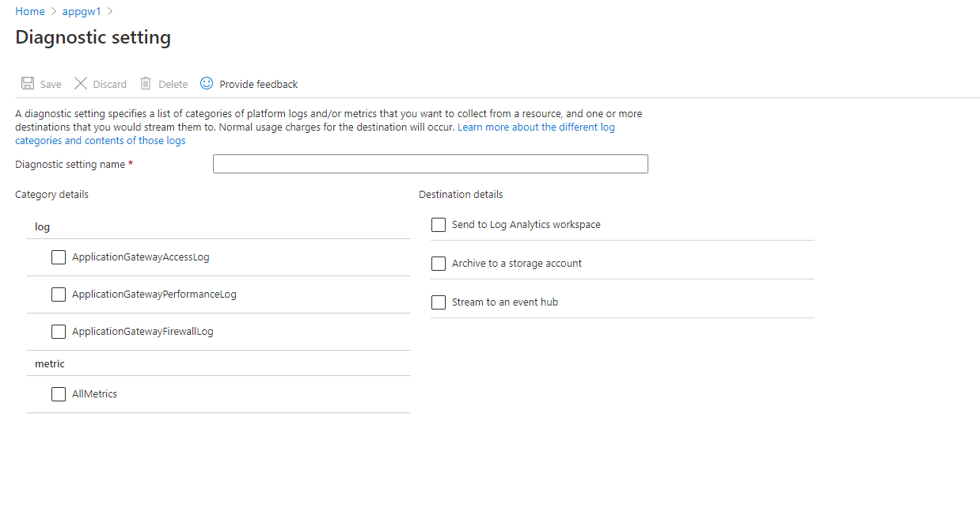Click the breadcrumb chevron after Home
This screenshot has width=980, height=513.
54,12
